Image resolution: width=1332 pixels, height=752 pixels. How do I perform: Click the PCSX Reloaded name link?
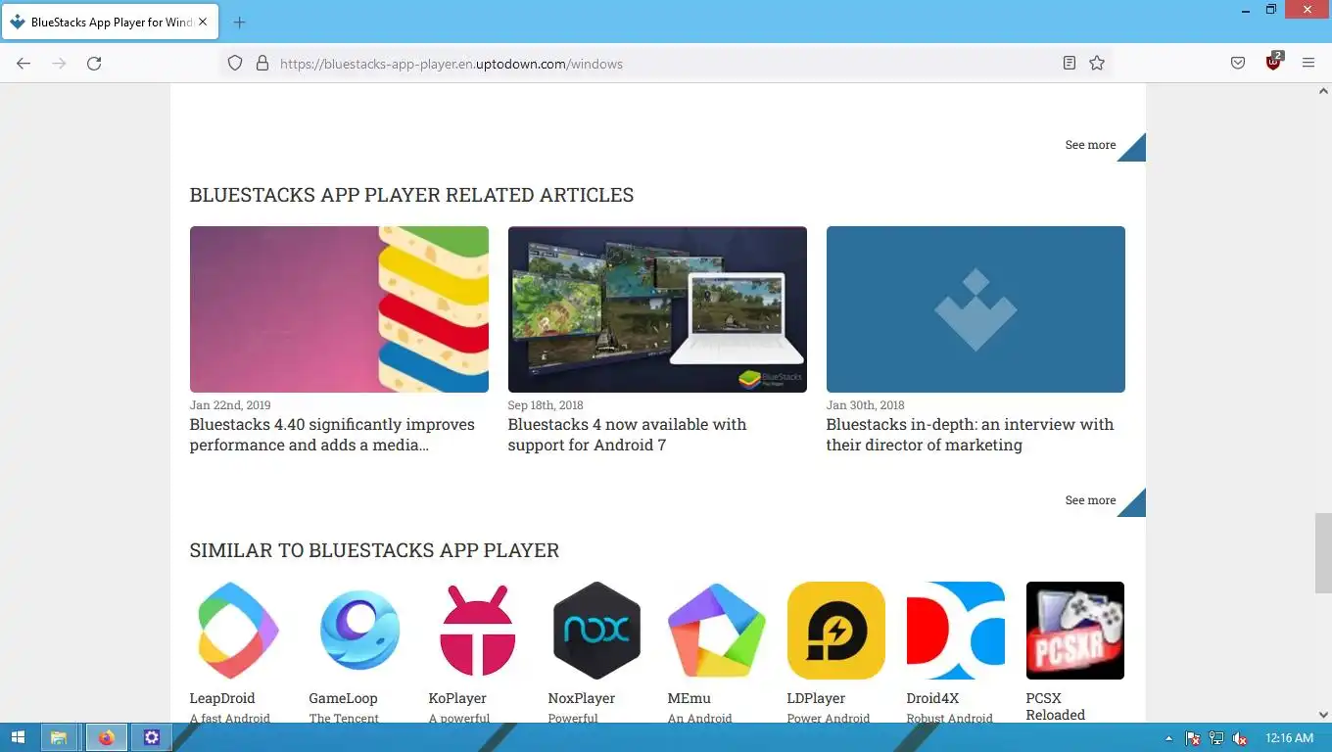[x=1056, y=706]
